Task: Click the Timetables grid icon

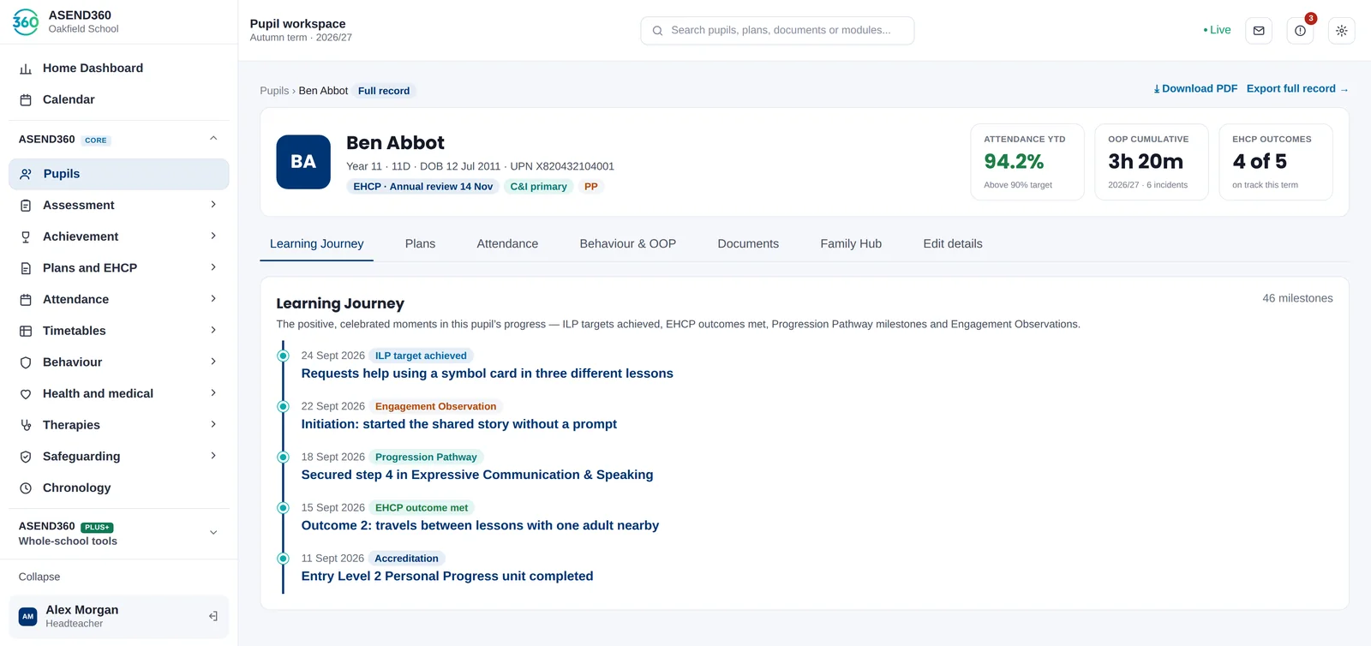Action: click(26, 331)
